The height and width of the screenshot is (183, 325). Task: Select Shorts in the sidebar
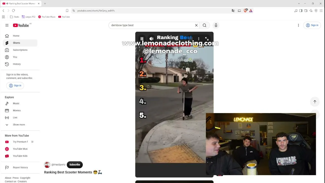[x=20, y=43]
